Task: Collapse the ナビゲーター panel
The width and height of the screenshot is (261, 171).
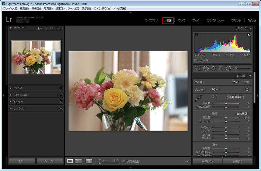Action: point(11,28)
